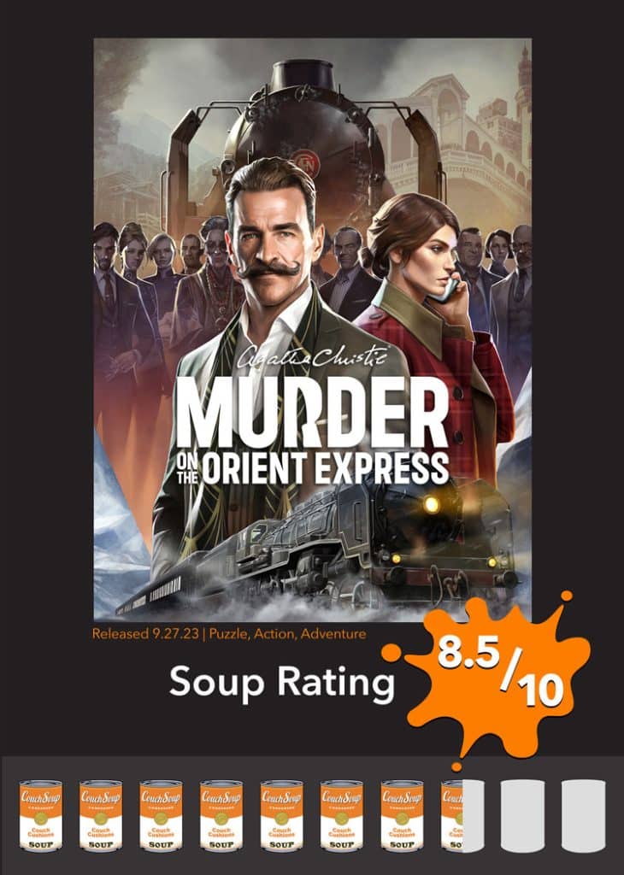624x875 pixels.
Task: Click the Soup Rating text label
Action: click(x=282, y=682)
